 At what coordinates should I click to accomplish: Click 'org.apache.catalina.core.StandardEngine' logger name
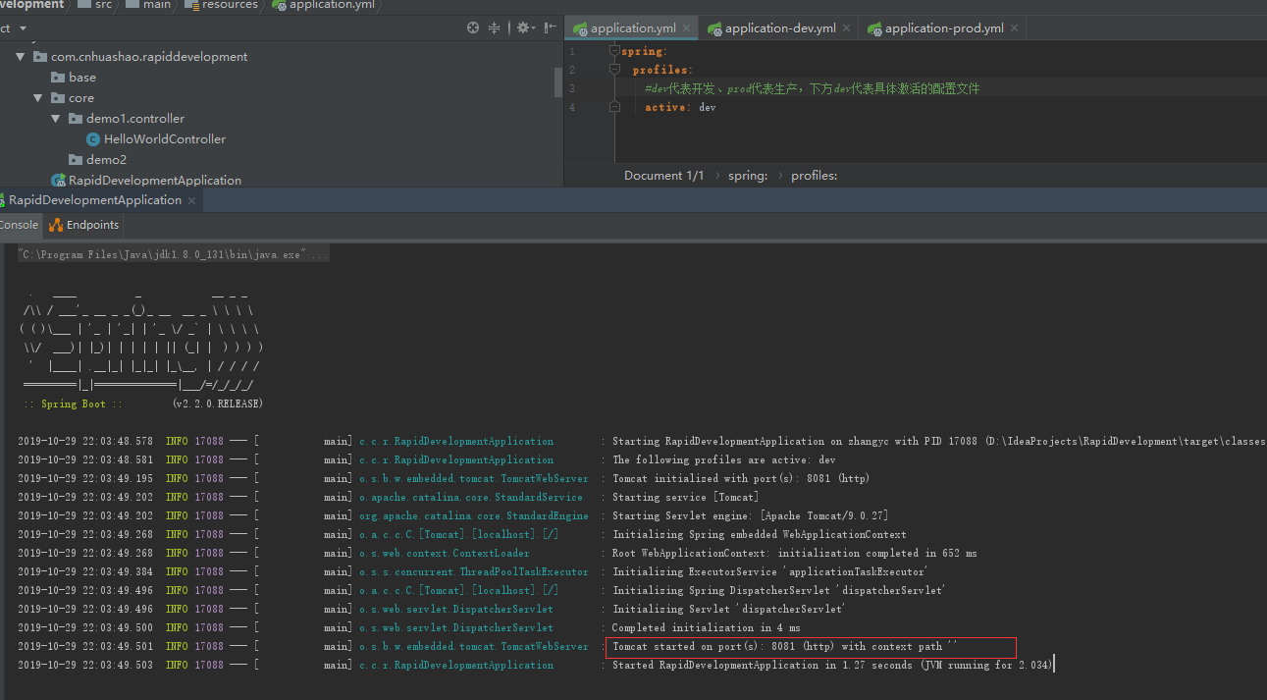[x=474, y=515]
